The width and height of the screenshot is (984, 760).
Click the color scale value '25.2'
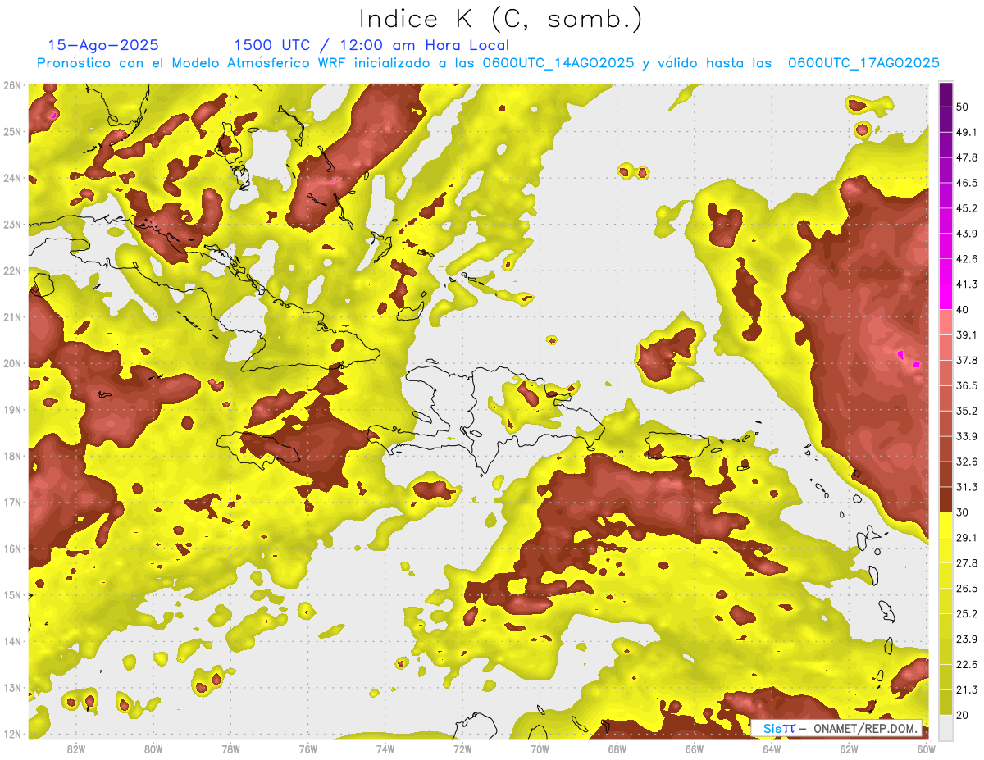click(966, 613)
